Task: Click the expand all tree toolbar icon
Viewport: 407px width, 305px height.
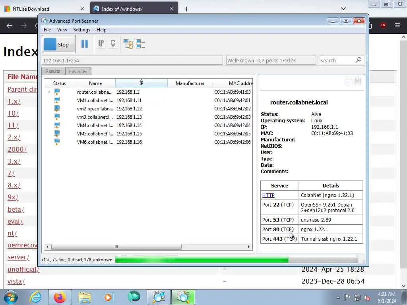Action: click(x=128, y=44)
